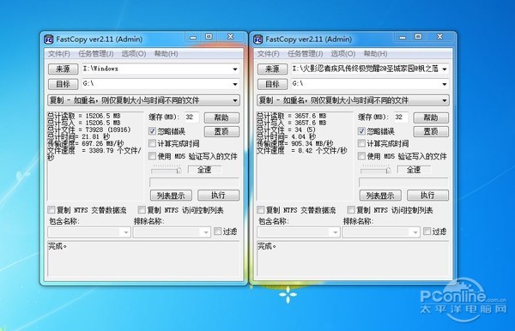The height and width of the screenshot is (331, 515).
Task: Click 目标 button in right window
Action: 272,84
